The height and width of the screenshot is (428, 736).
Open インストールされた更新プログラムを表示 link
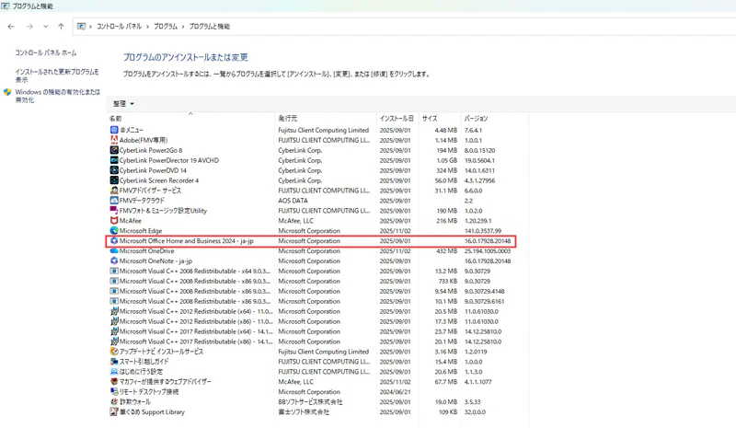57,75
